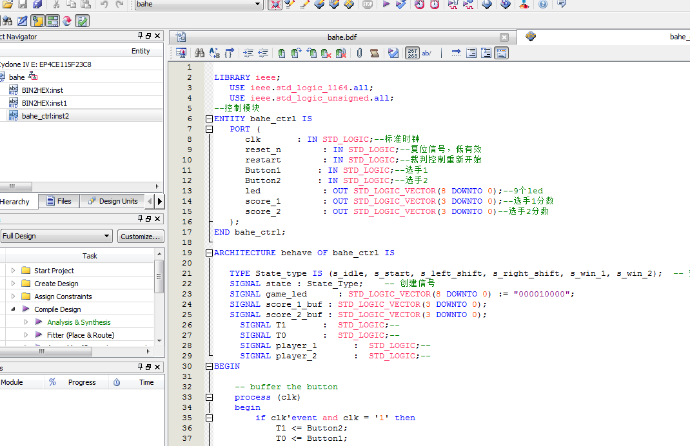Image resolution: width=690 pixels, height=446 pixels.
Task: Select bahe_ctrl:inst2 in hierarchy
Action: (45, 115)
